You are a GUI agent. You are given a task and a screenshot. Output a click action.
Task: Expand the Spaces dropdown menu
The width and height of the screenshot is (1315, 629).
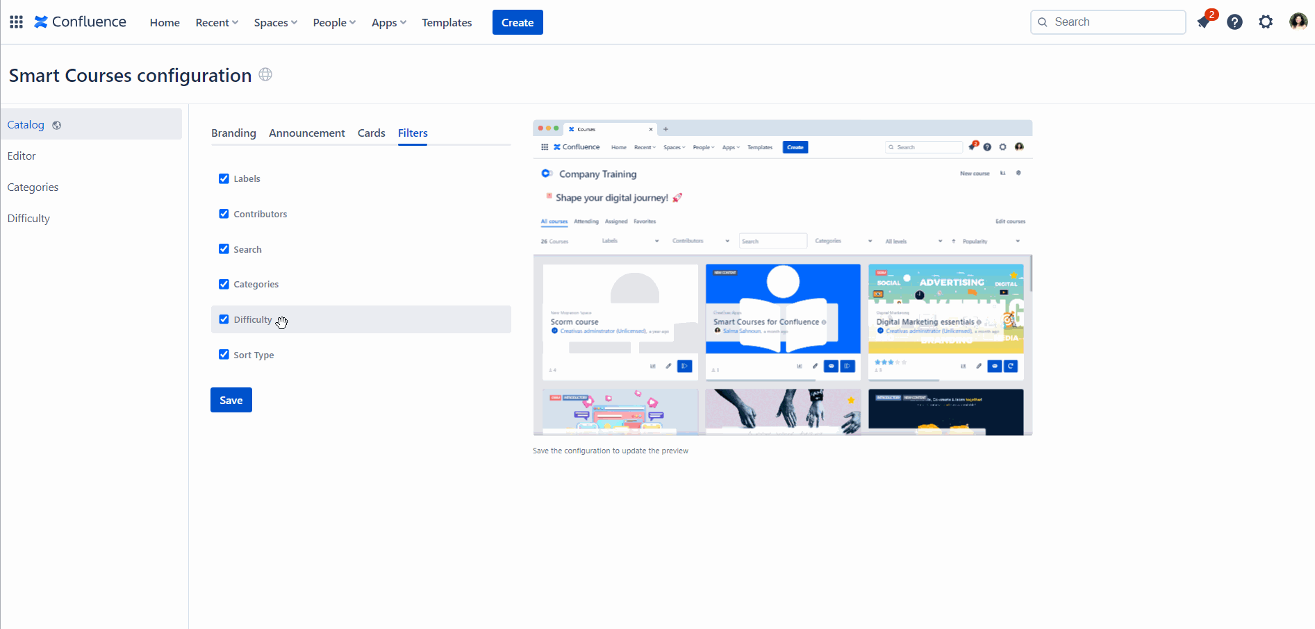(275, 22)
